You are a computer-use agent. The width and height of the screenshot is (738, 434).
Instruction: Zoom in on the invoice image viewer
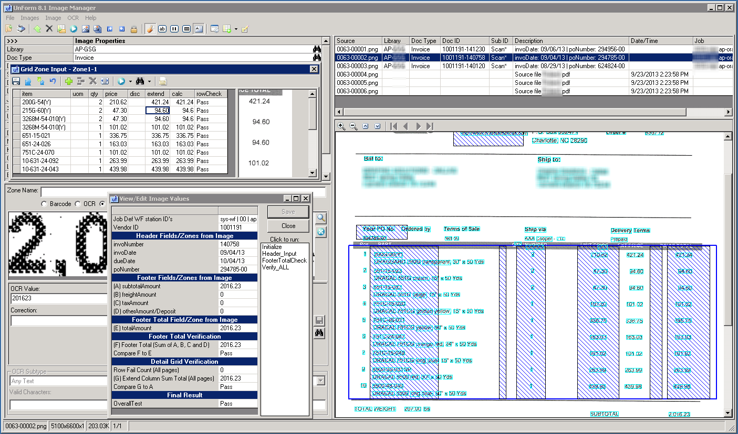pyautogui.click(x=341, y=126)
